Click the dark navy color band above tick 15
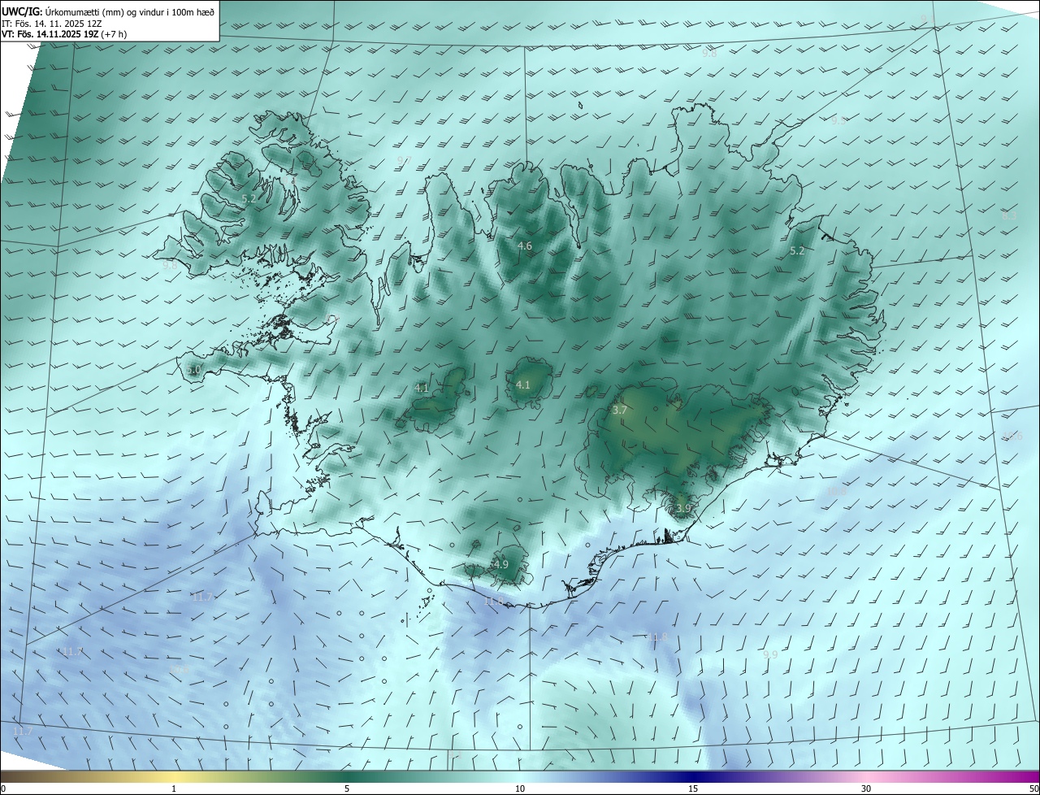The height and width of the screenshot is (795, 1040). click(x=693, y=776)
